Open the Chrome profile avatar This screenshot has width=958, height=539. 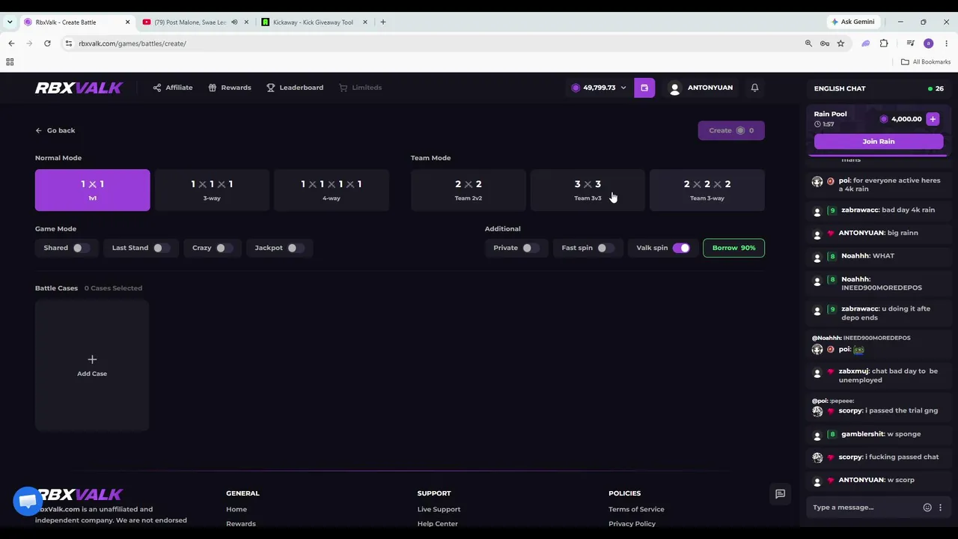tap(929, 43)
